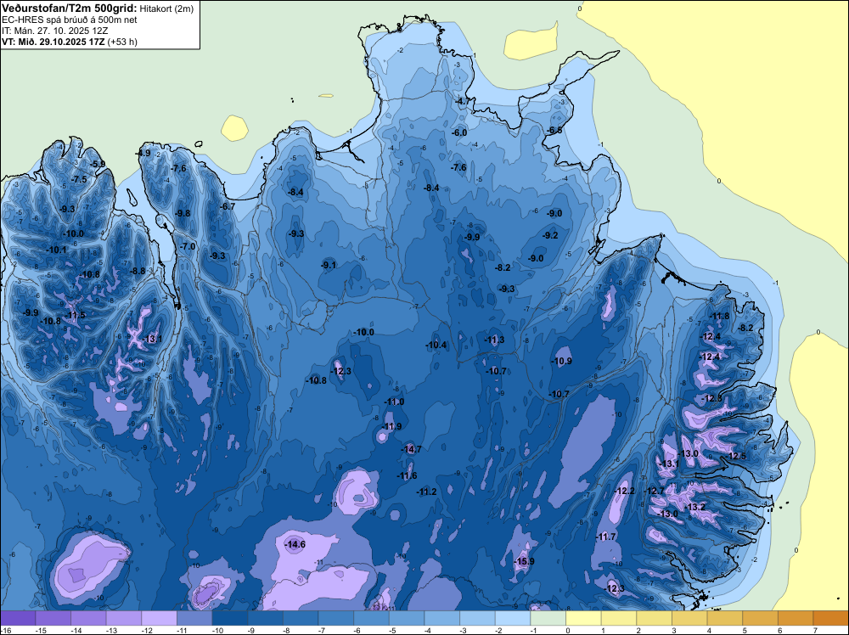Image resolution: width=849 pixels, height=635 pixels.
Task: Click the '-11.2' temperature value
Action: pyautogui.click(x=427, y=492)
